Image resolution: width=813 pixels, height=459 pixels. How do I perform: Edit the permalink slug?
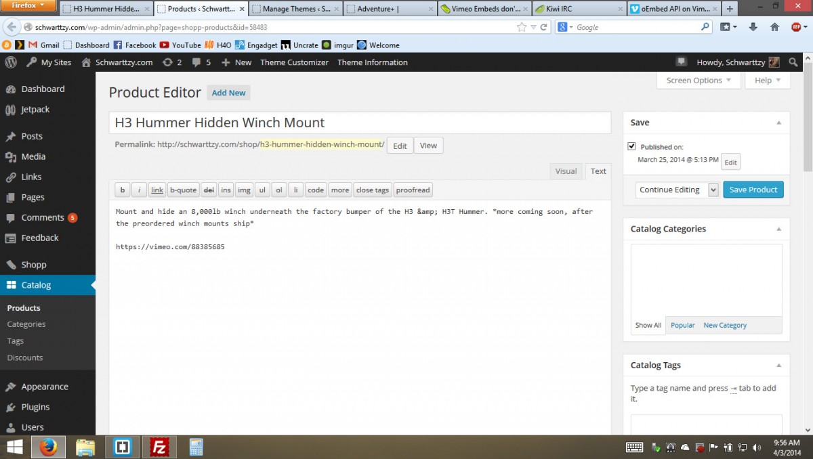pyautogui.click(x=400, y=146)
